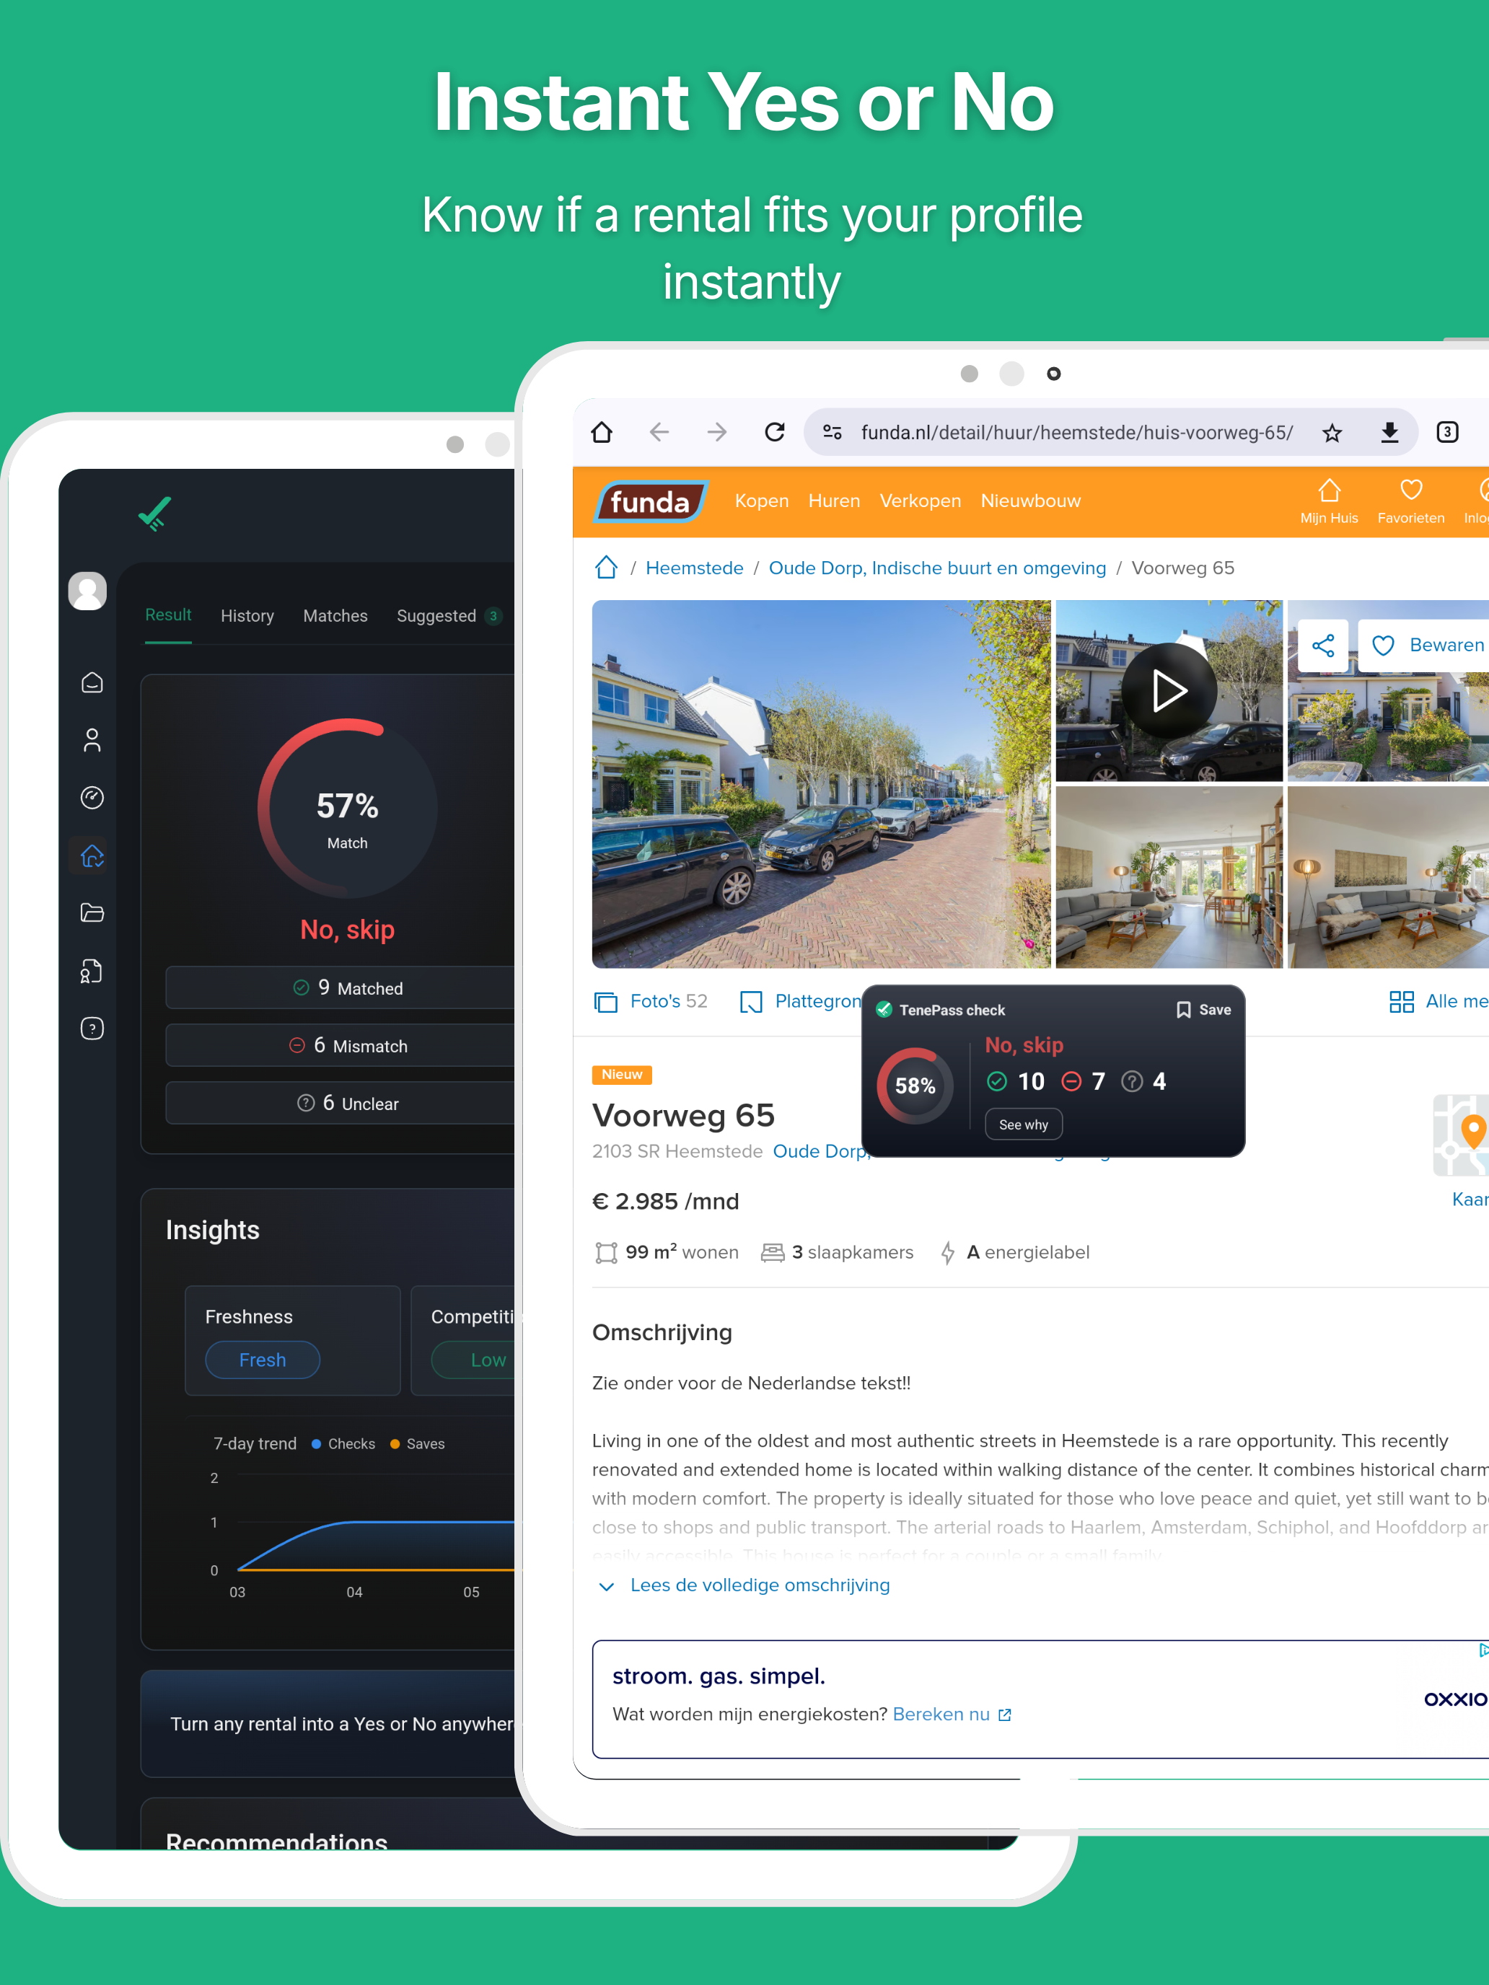Switch to the History tab
Viewport: 1489px width, 1985px height.
(x=247, y=615)
